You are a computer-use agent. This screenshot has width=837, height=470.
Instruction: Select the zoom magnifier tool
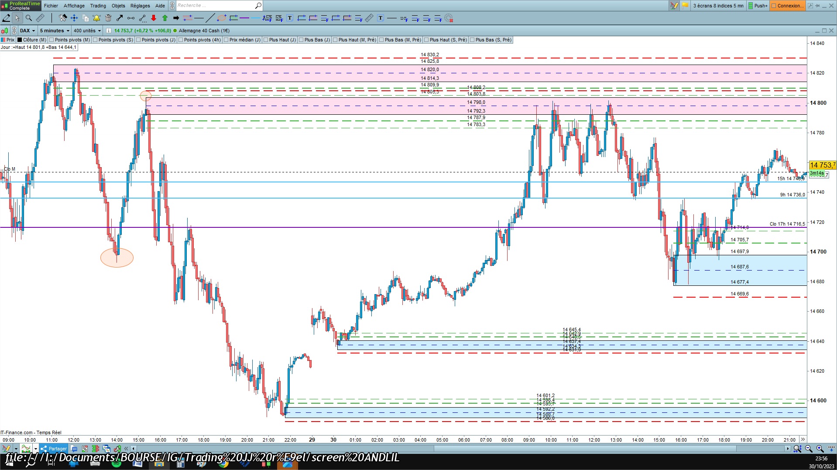pyautogui.click(x=29, y=18)
